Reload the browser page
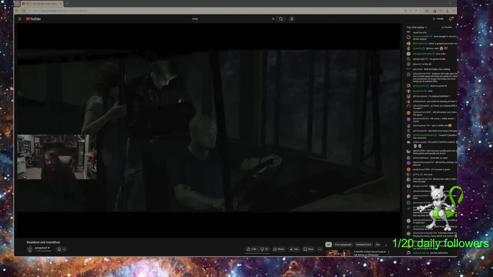The width and height of the screenshot is (493, 277). [x=23, y=11]
